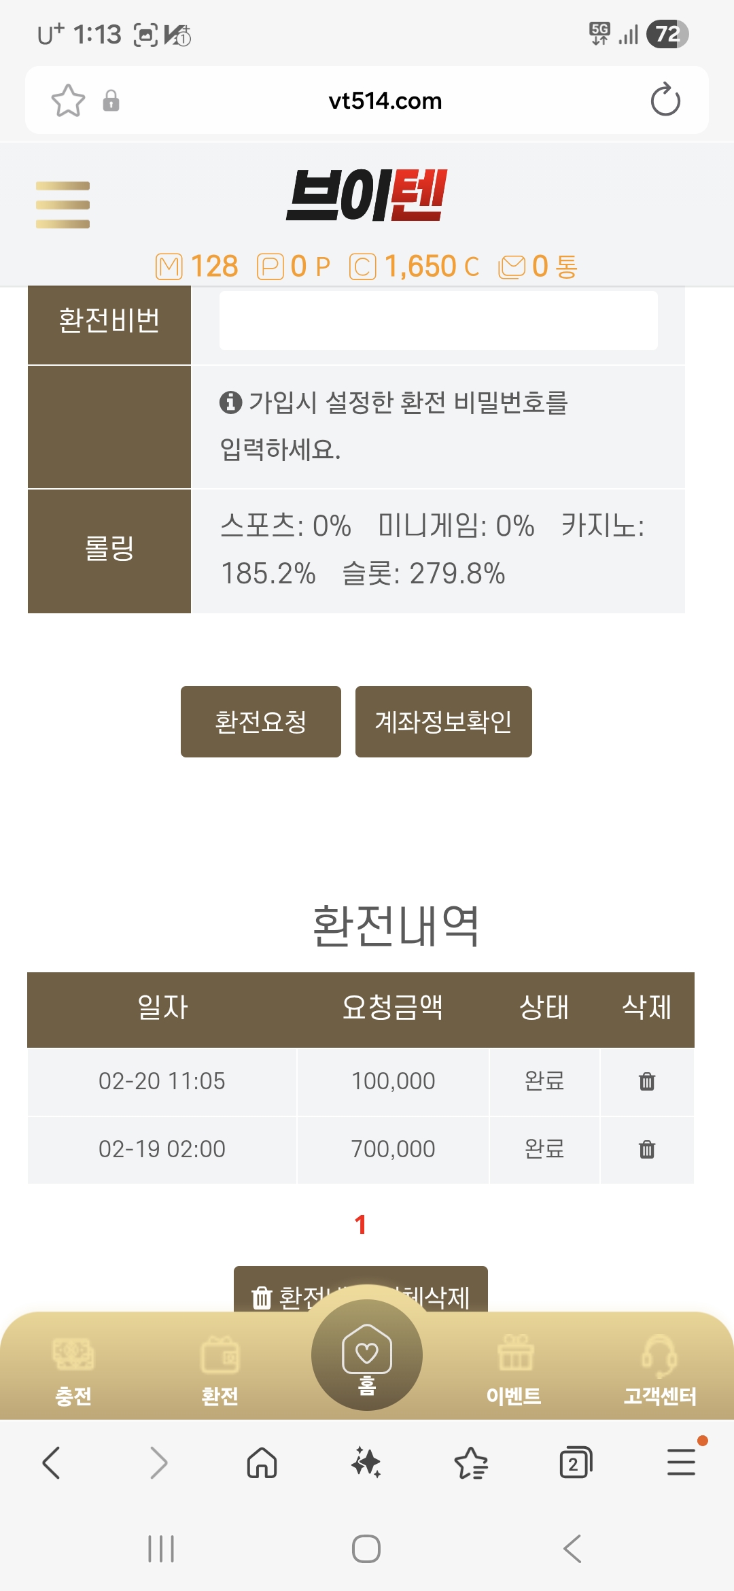The image size is (734, 1591).
Task: Switch to the 충전 bottom tab
Action: pos(73,1368)
